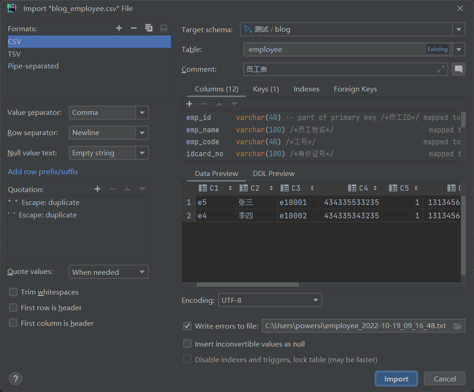Image resolution: width=474 pixels, height=392 pixels.
Task: Add a new column in Columns tab
Action: [189, 104]
